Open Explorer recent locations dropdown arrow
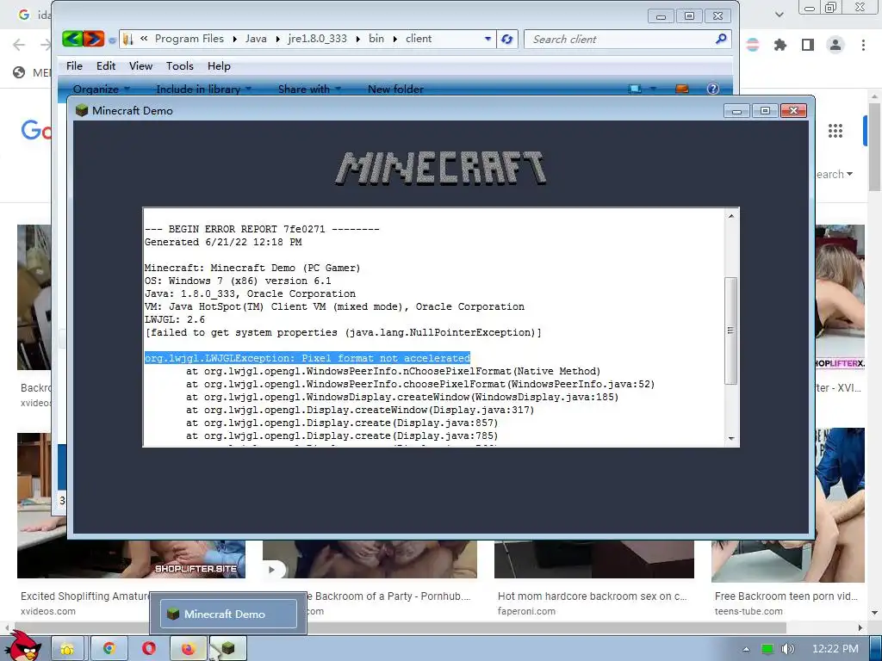This screenshot has width=882, height=661. point(112,40)
